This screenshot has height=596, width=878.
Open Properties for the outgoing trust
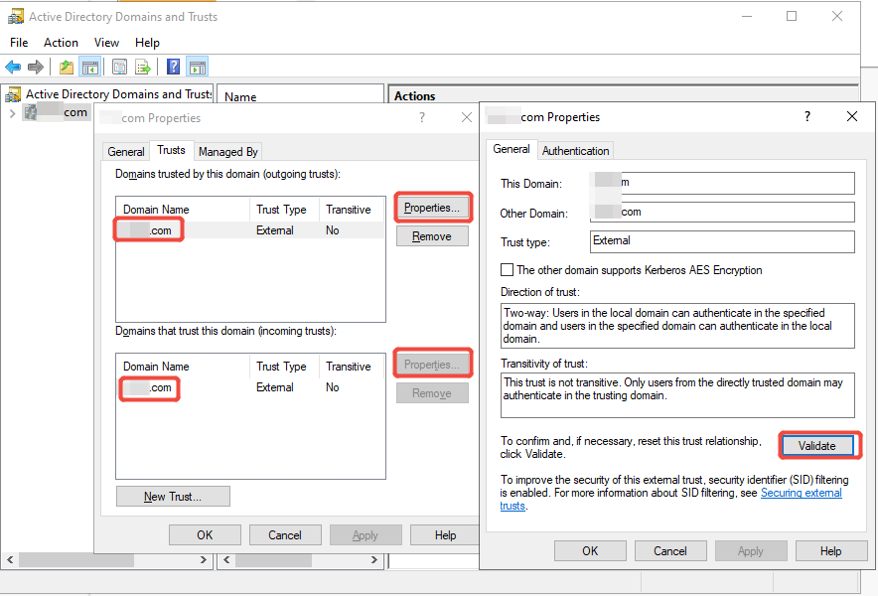[432, 208]
